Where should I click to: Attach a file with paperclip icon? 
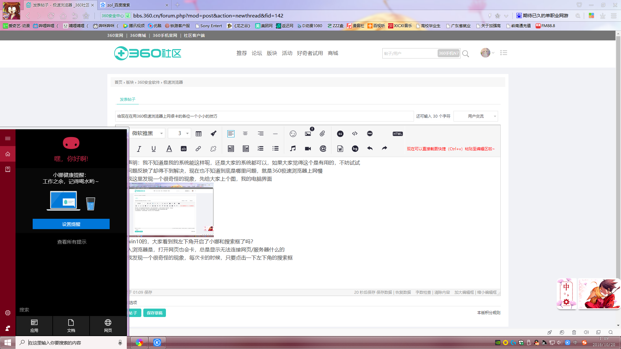coord(322,134)
